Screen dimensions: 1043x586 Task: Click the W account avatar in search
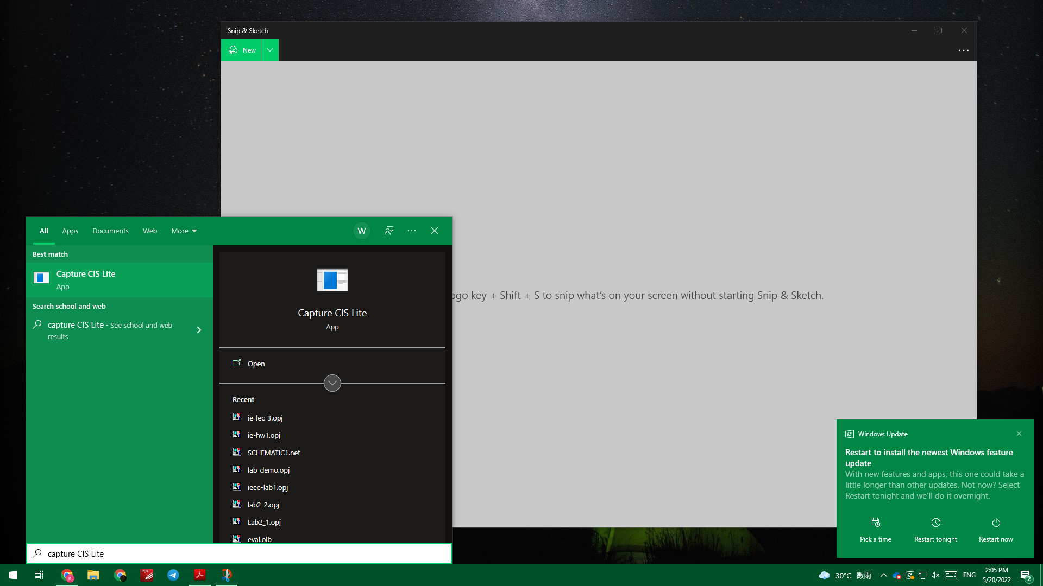click(x=362, y=231)
